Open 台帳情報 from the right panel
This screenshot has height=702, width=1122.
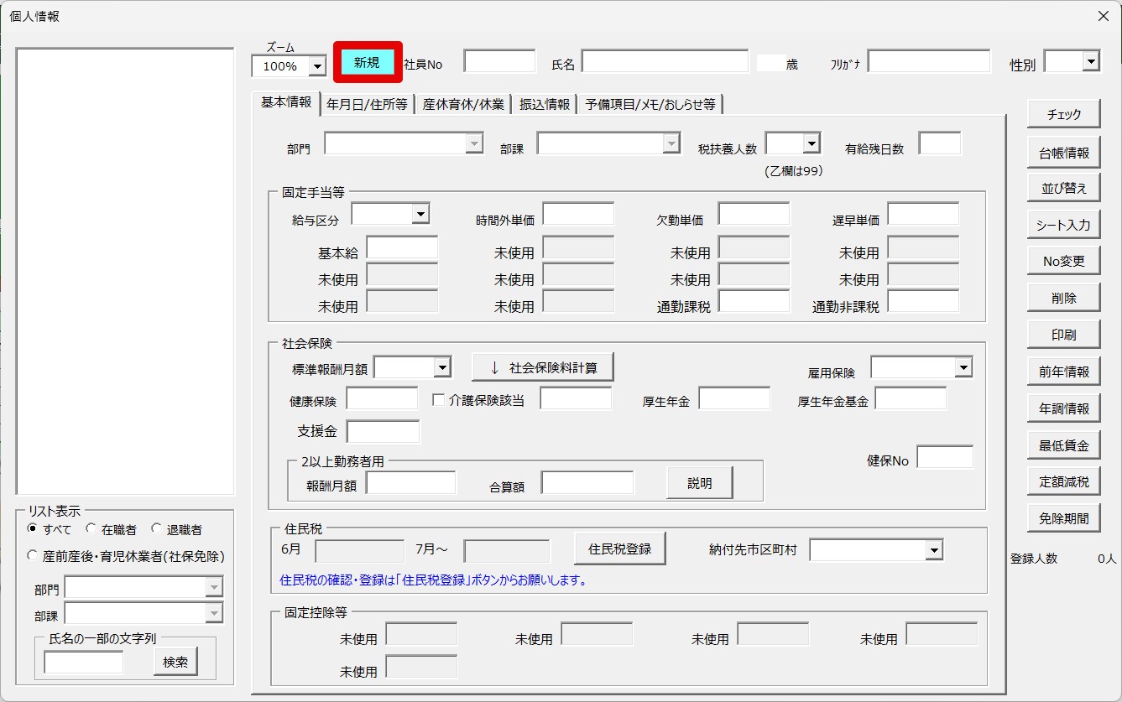(x=1063, y=152)
